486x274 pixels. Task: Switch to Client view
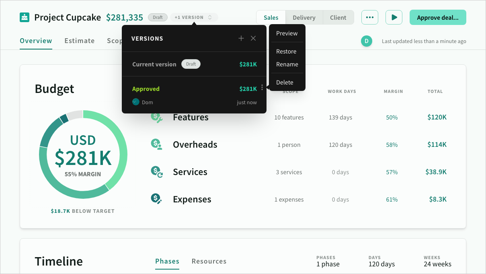[338, 17]
